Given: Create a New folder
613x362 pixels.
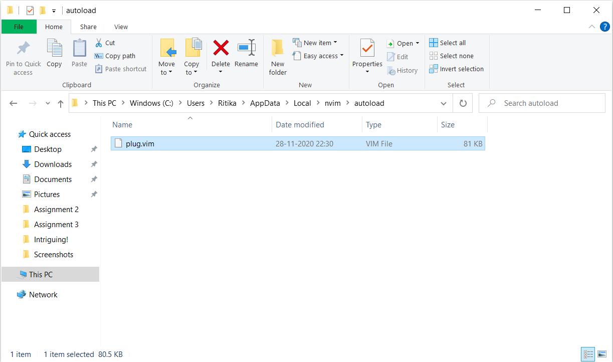Looking at the screenshot, I should 278,57.
